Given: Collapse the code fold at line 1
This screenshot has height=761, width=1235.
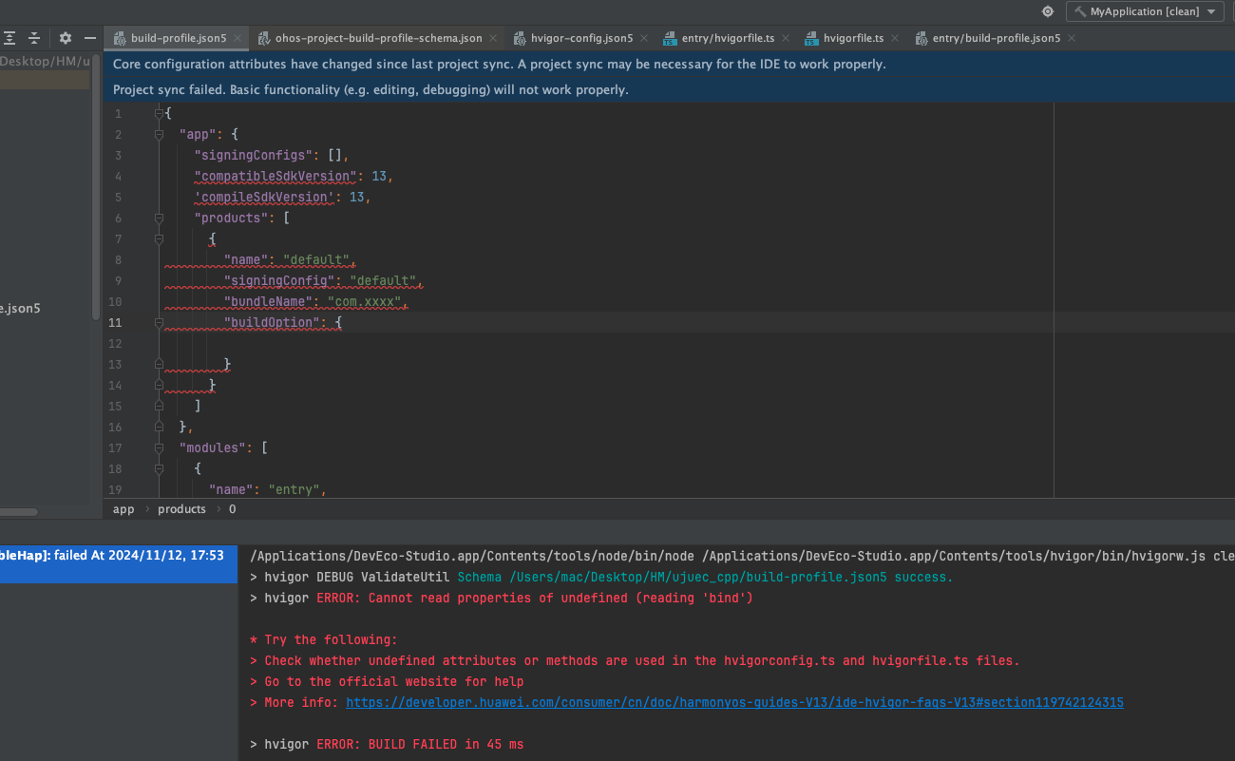Looking at the screenshot, I should [x=160, y=114].
